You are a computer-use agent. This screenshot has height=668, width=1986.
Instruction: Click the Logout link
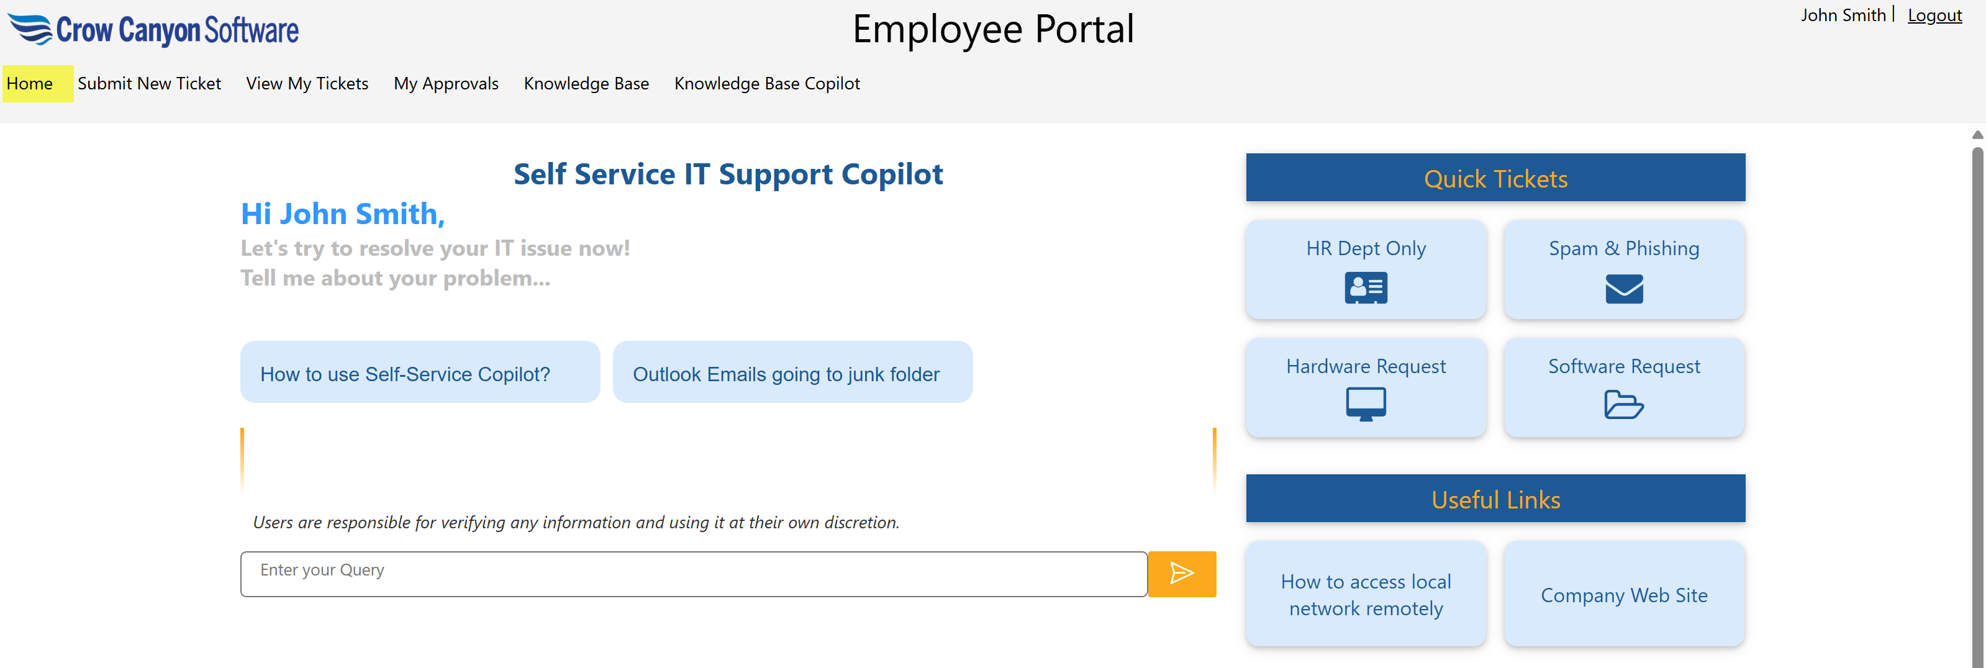1934,15
